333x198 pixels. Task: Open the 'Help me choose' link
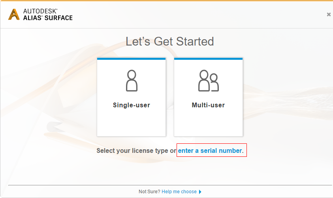179,192
